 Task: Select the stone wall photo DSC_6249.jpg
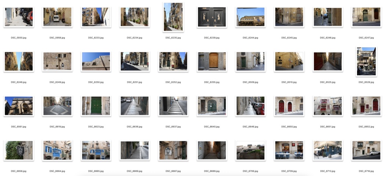[57, 62]
